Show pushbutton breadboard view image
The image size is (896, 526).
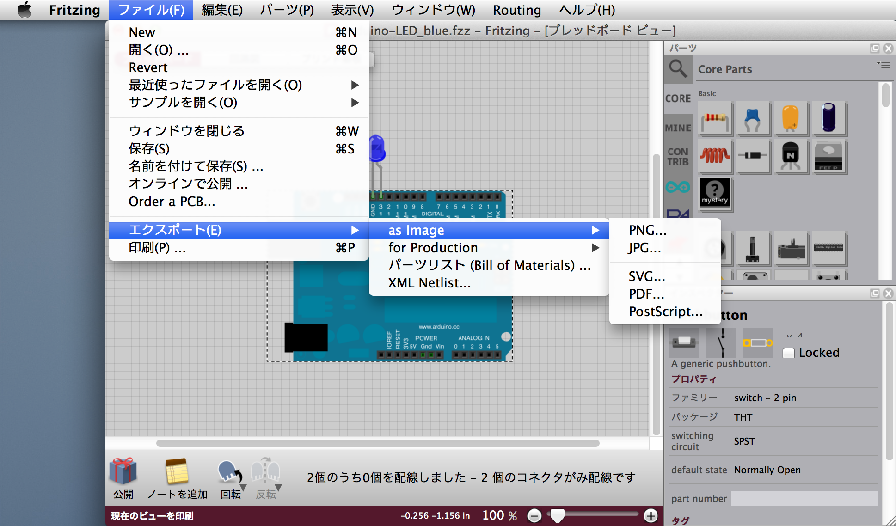click(684, 343)
